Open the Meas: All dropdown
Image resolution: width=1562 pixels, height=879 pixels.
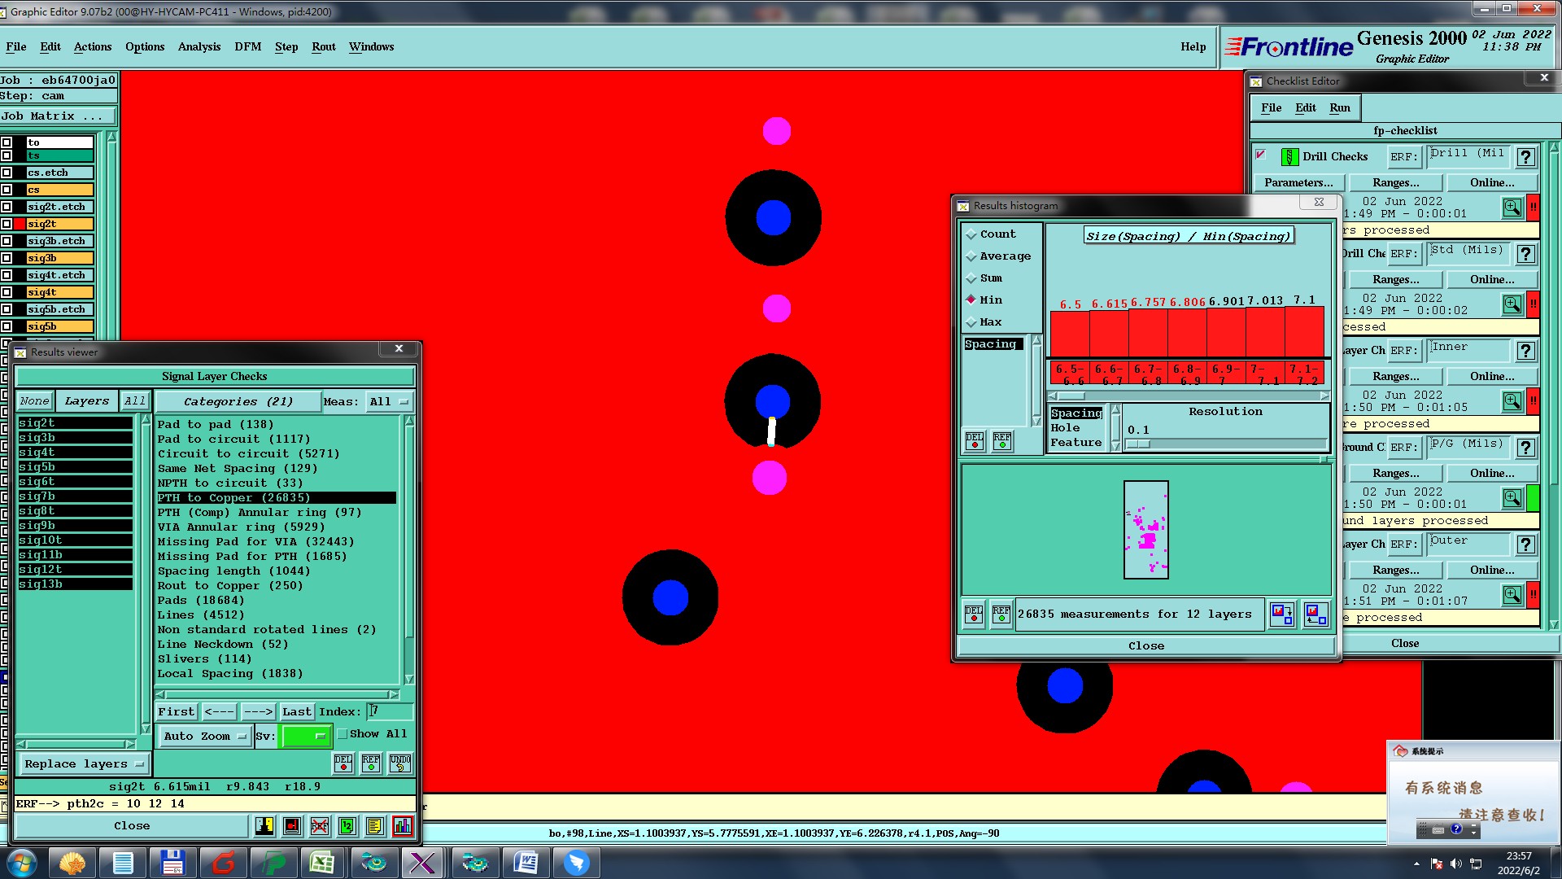click(390, 401)
